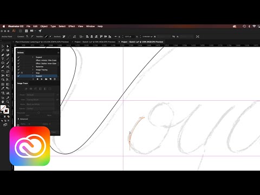Click the Stroke color swatch
Screen dimensions: 260x195
tap(6, 111)
